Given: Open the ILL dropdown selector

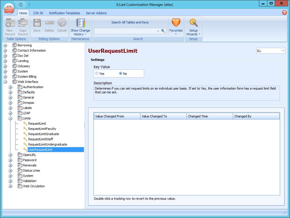Looking at the screenshot, I should 271,51.
